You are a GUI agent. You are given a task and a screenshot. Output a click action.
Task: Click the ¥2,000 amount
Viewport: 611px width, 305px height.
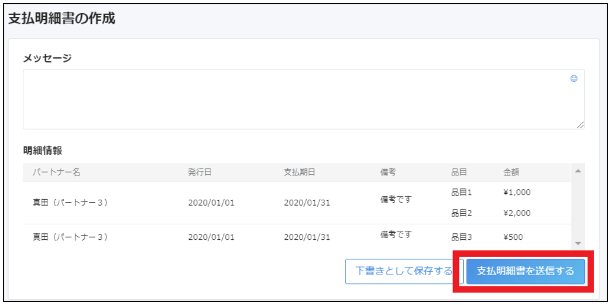tap(516, 213)
